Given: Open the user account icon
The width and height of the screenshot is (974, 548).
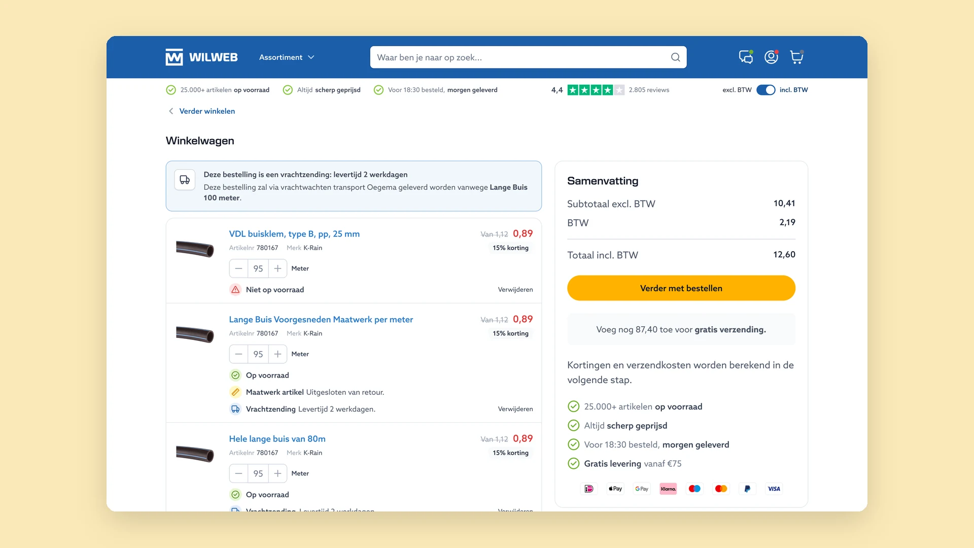Looking at the screenshot, I should (771, 57).
